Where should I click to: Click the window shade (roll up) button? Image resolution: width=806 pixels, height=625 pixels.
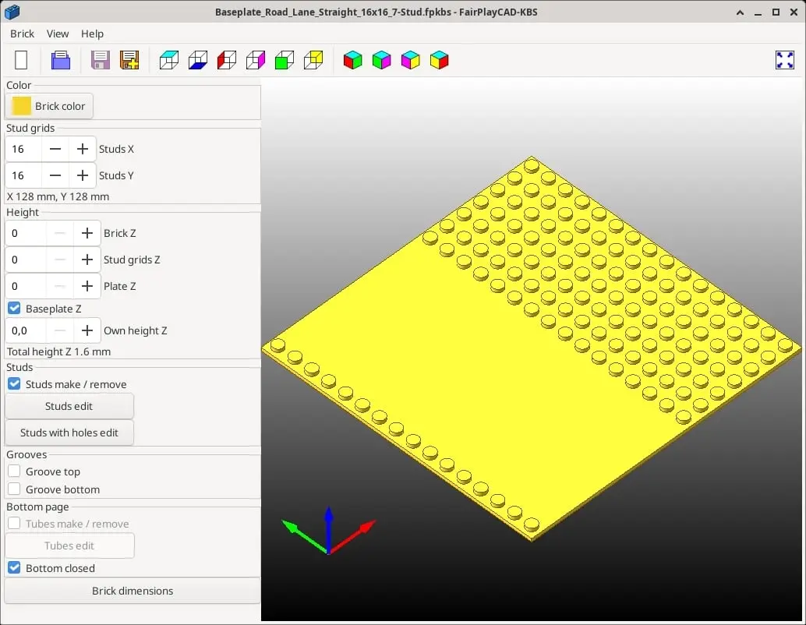[740, 12]
